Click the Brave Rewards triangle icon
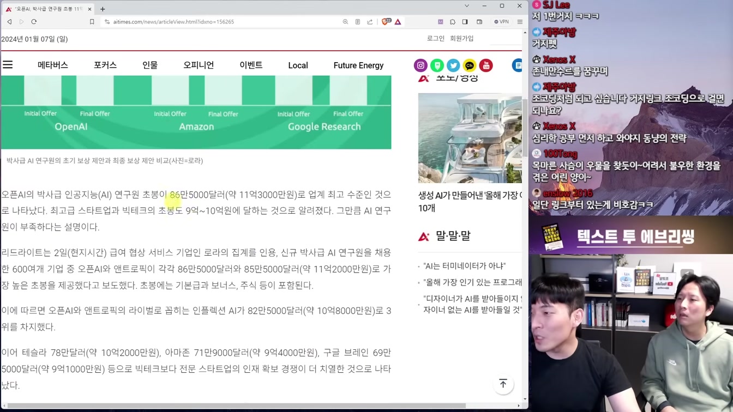The height and width of the screenshot is (412, 733). pyautogui.click(x=398, y=22)
